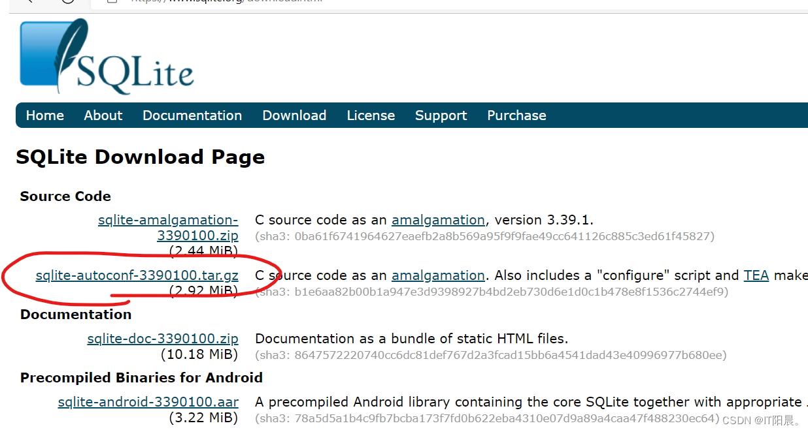Click the Source Code section heading
Viewport: 808px width, 432px height.
pos(65,196)
